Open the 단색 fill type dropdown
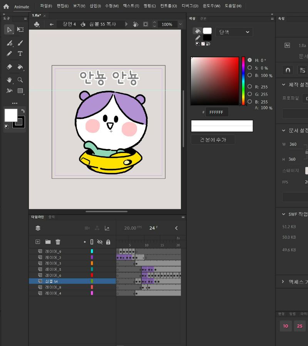Viewport: 308px width, 346px height. pyautogui.click(x=234, y=32)
